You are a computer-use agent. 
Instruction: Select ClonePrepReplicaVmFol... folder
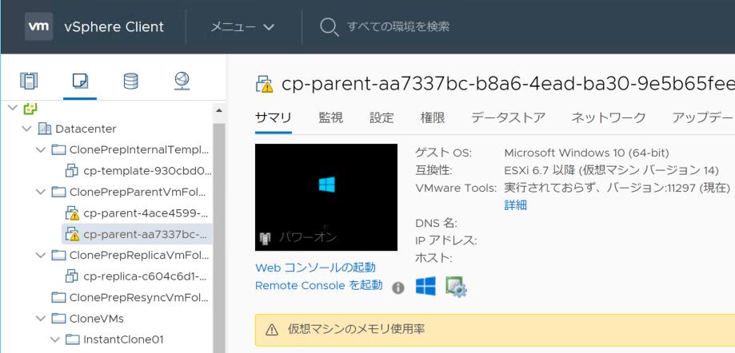pos(138,256)
